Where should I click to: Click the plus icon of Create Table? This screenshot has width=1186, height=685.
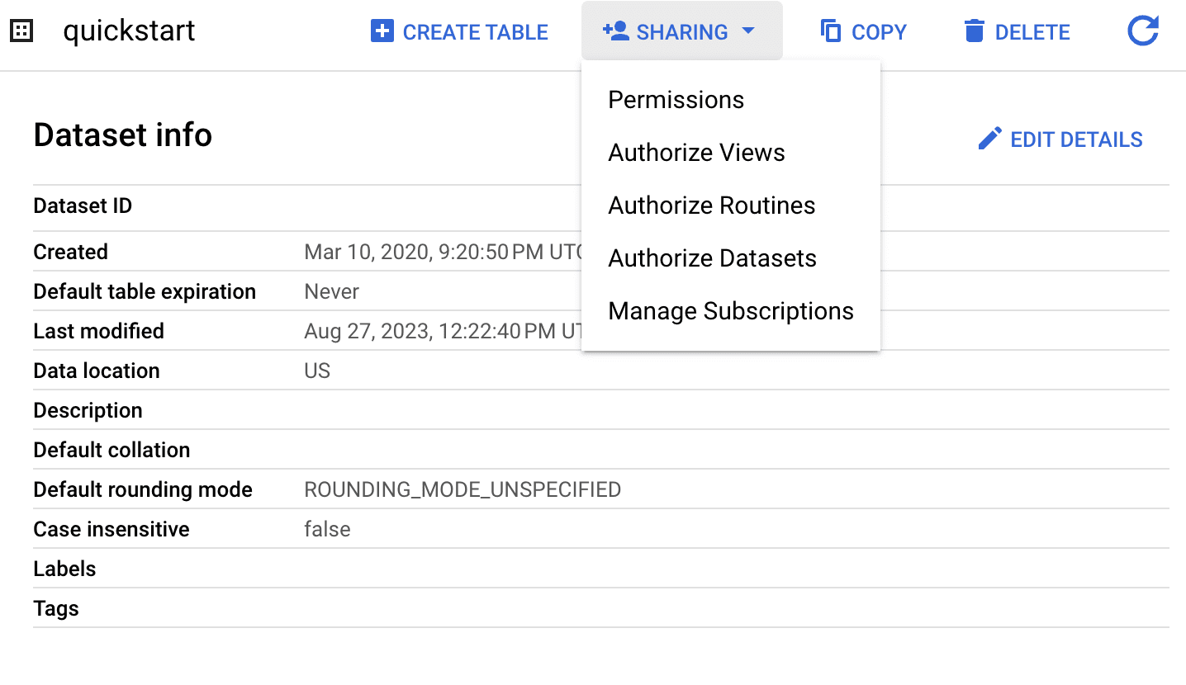(x=382, y=32)
